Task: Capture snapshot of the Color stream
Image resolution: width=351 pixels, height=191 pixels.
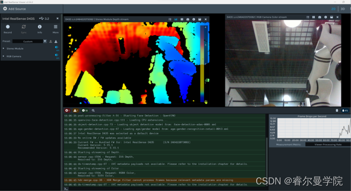Action: (x=320, y=17)
